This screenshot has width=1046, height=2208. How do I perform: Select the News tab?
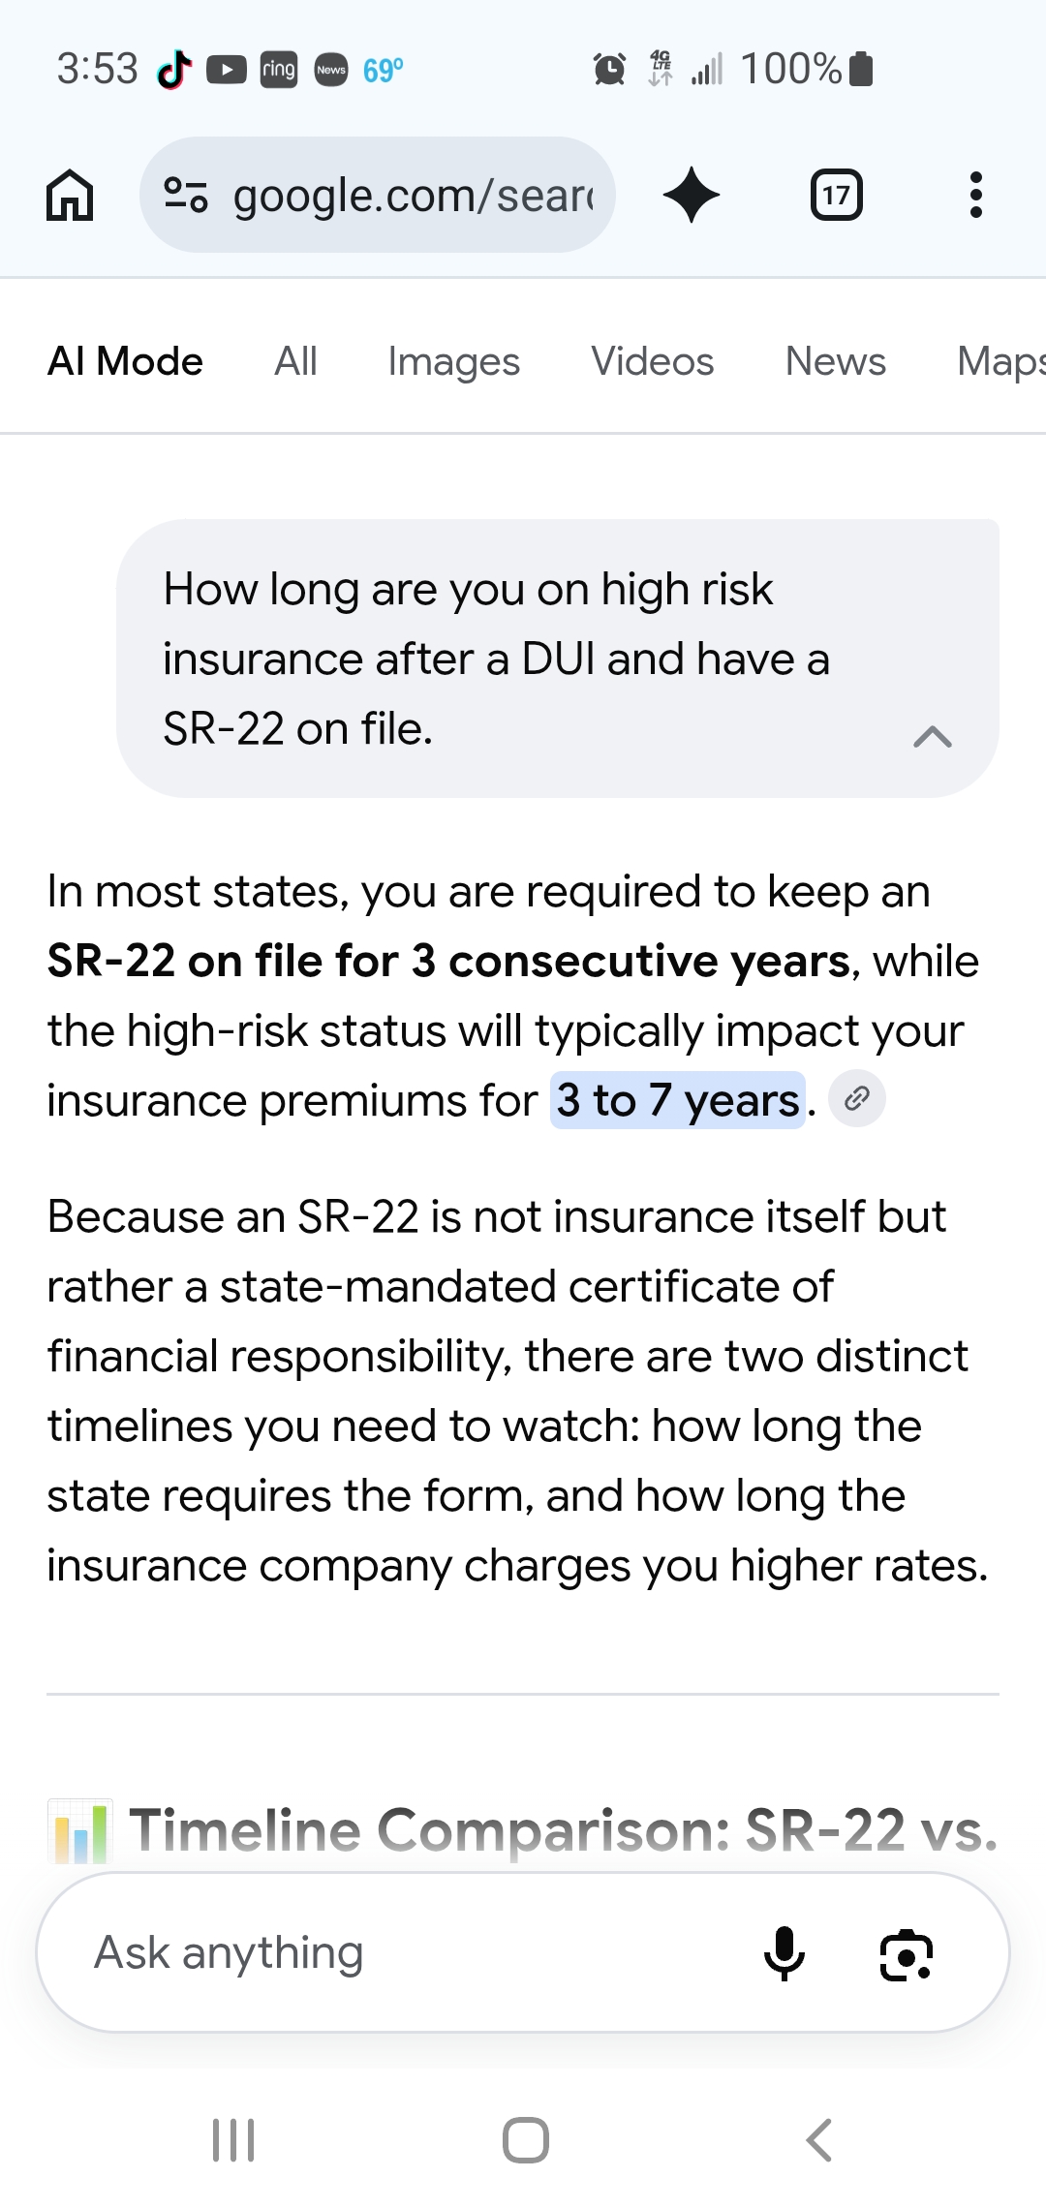[x=836, y=361]
